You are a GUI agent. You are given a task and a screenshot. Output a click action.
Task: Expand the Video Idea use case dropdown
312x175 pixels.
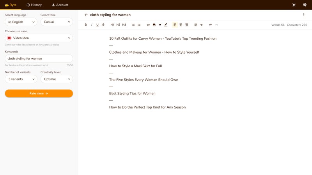39,38
